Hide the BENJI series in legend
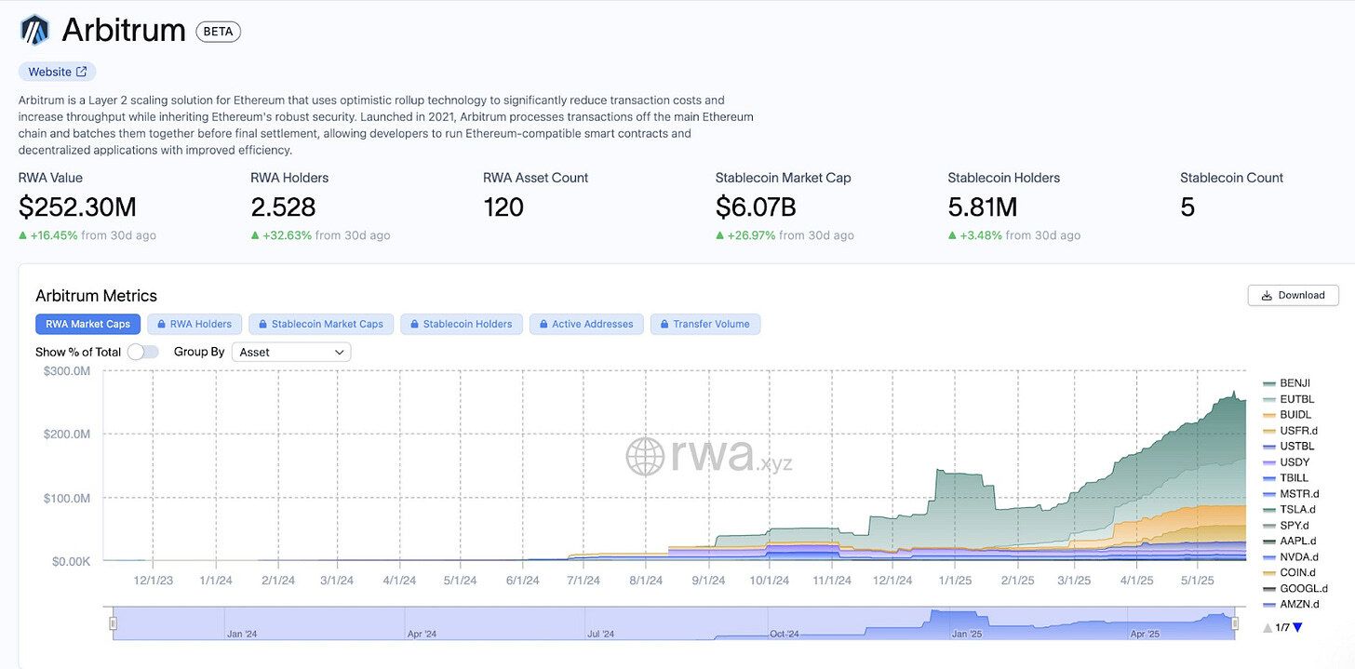1355x669 pixels. point(1285,382)
